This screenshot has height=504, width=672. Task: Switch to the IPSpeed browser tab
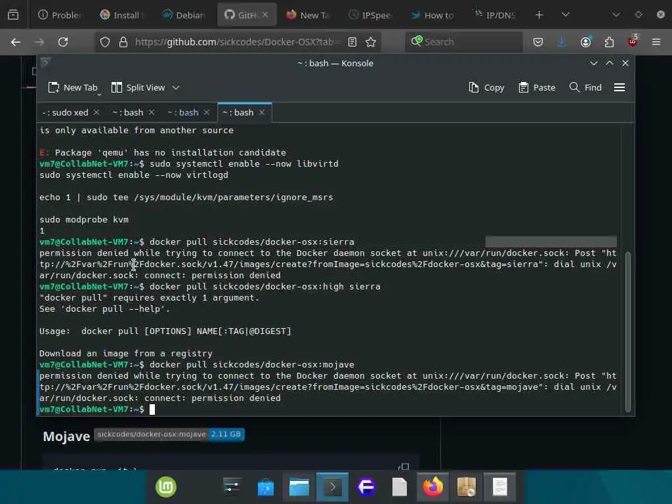tap(371, 15)
